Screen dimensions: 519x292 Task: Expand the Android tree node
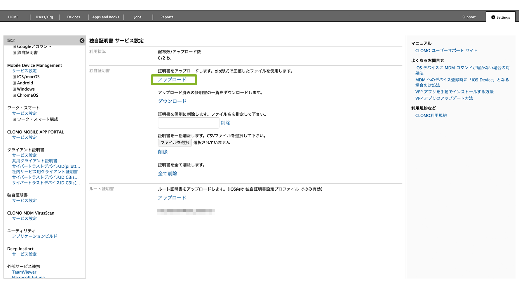pyautogui.click(x=14, y=83)
